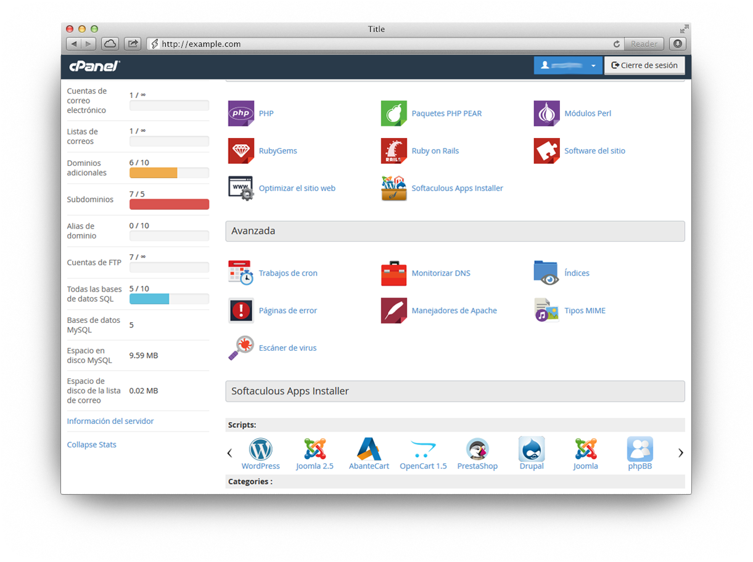Open the user account dropdown

pyautogui.click(x=568, y=65)
